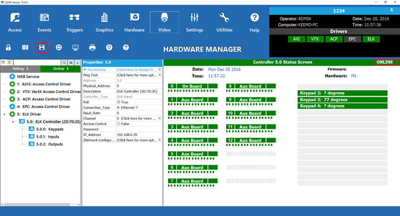Expand the 2: VTX VertX driver node
The width and height of the screenshot is (400, 216).
tap(4, 91)
